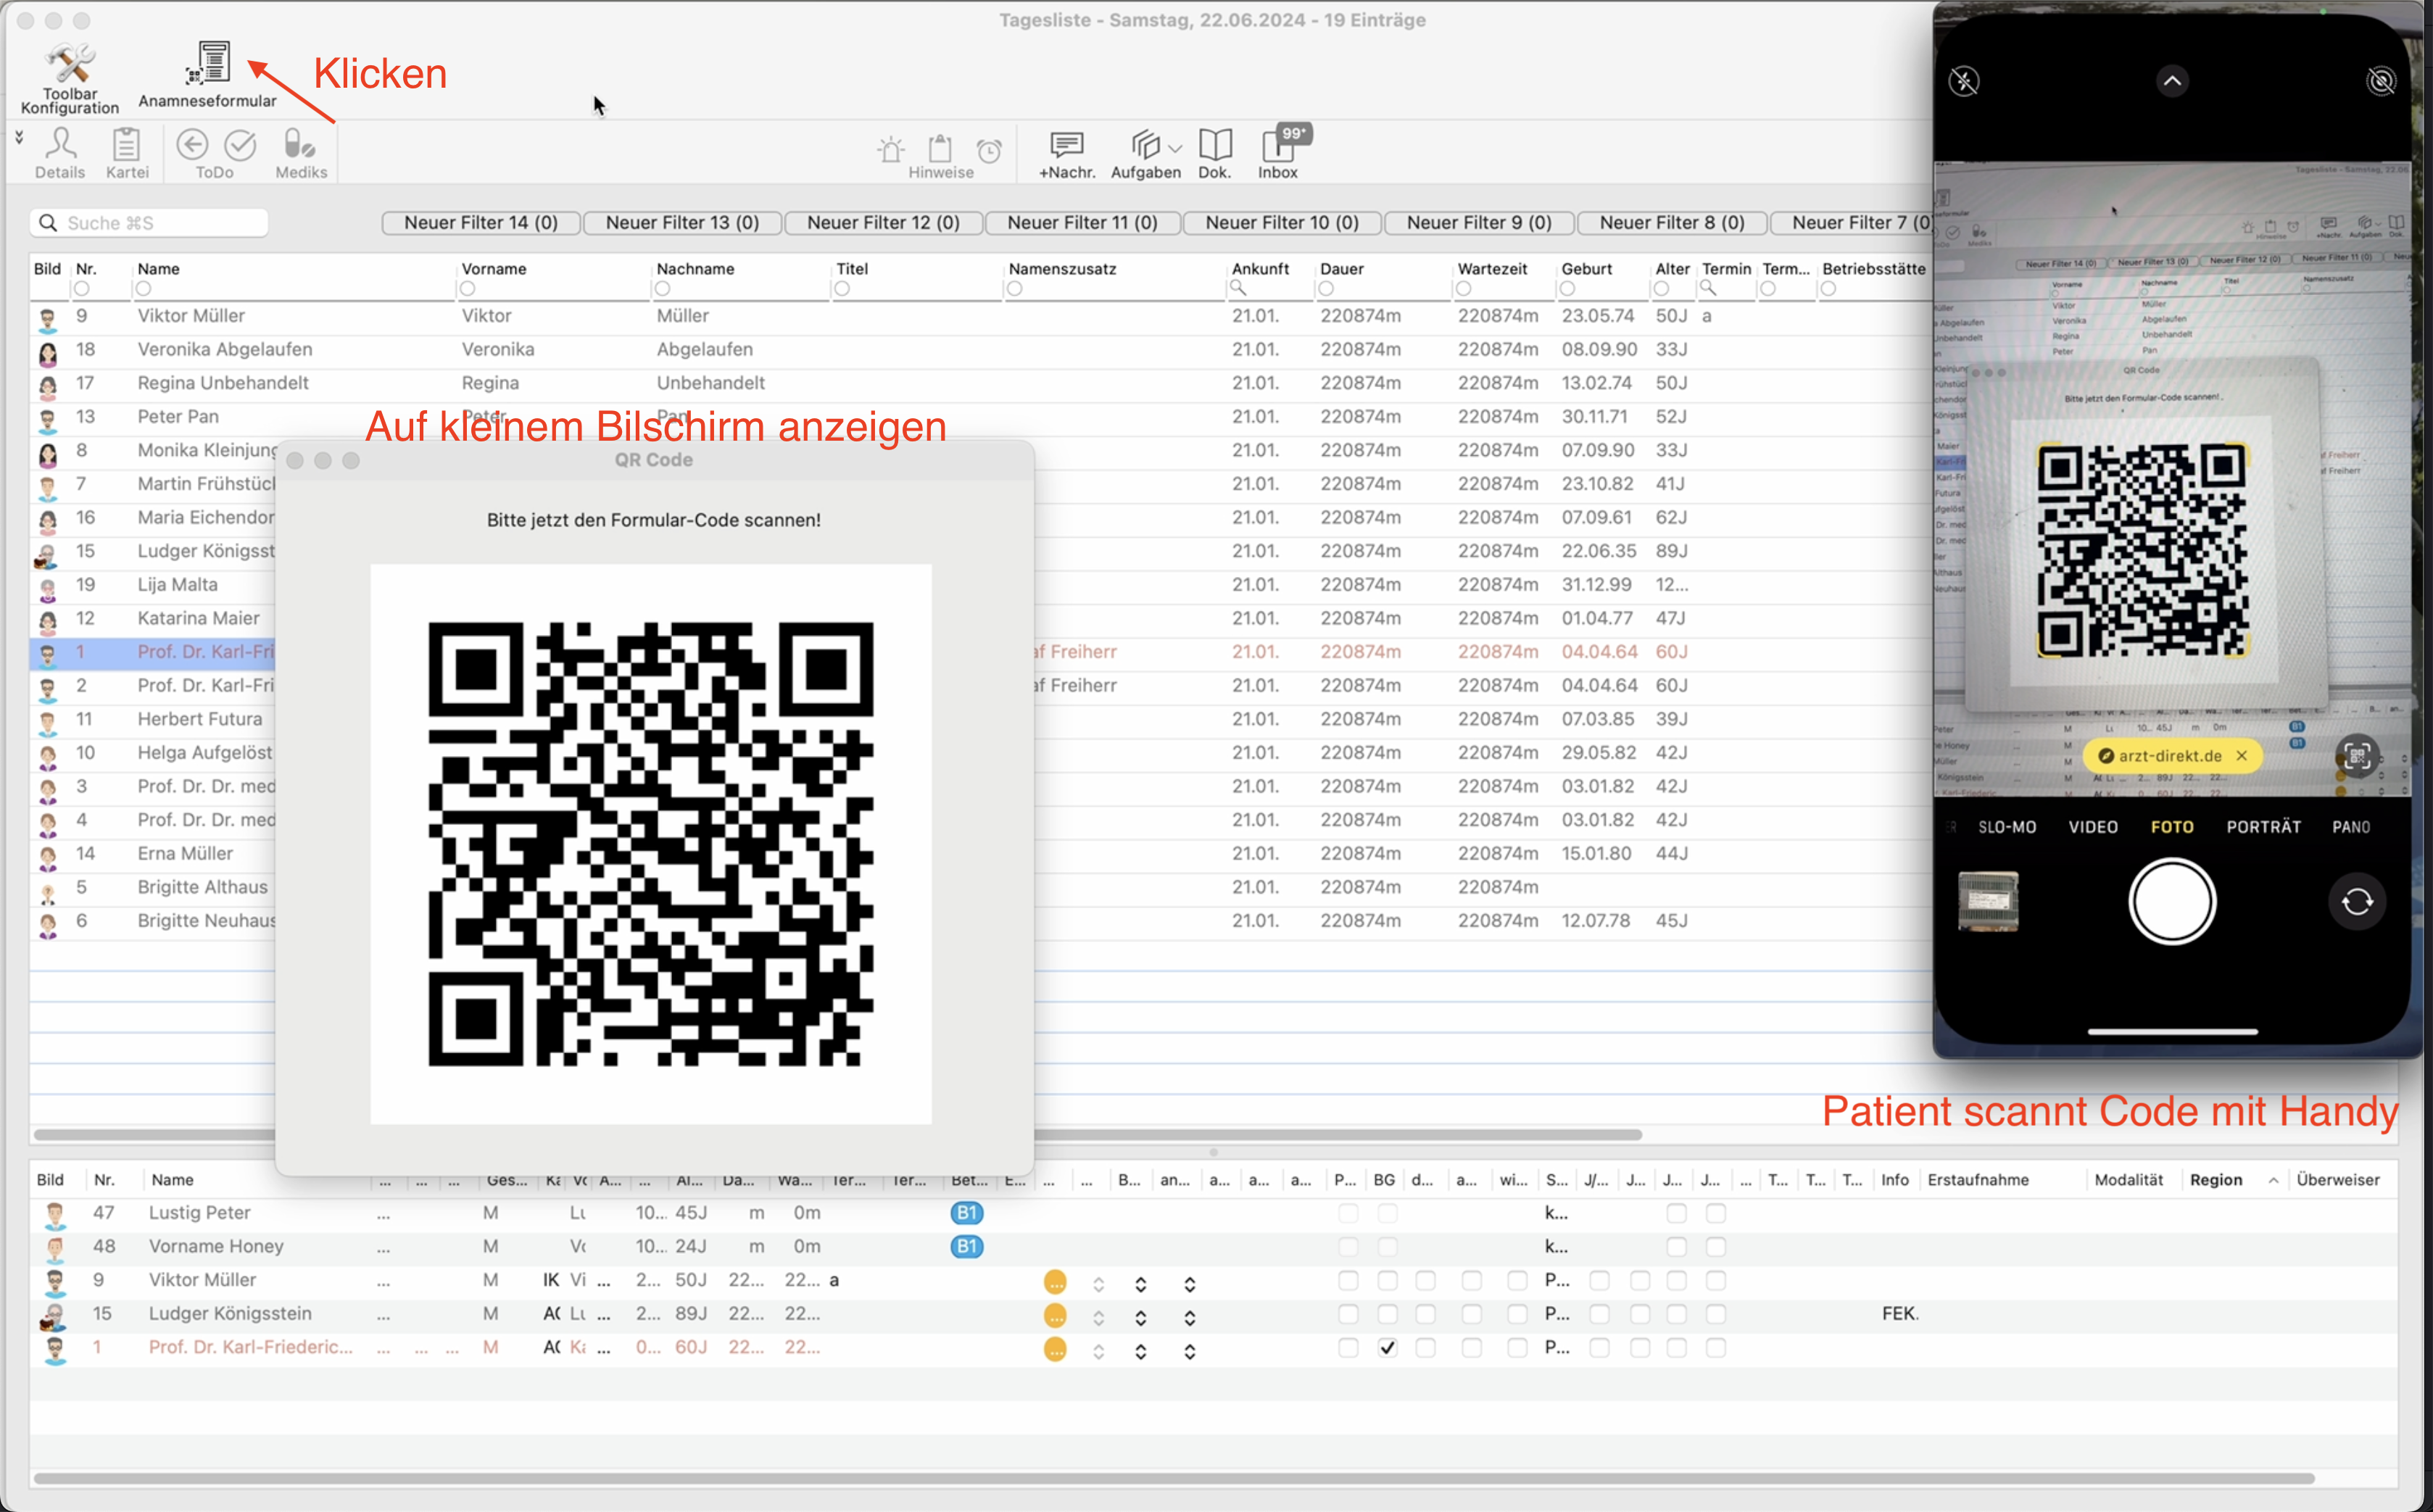Image resolution: width=2433 pixels, height=1512 pixels.
Task: Open the Mediks pill icon
Action: pos(300,152)
